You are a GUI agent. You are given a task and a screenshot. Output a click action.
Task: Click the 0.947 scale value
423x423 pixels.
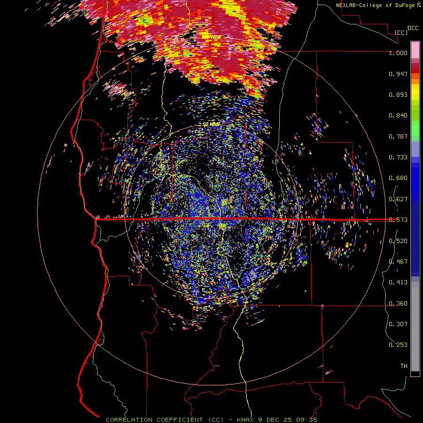click(x=398, y=74)
